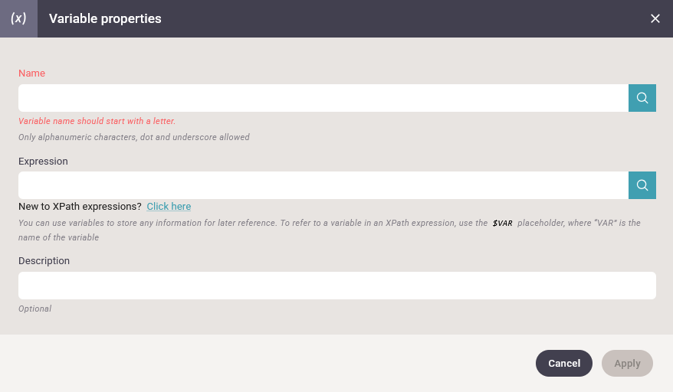The width and height of the screenshot is (673, 392).
Task: Select the $VAR placeholder code text
Action: [x=503, y=223]
